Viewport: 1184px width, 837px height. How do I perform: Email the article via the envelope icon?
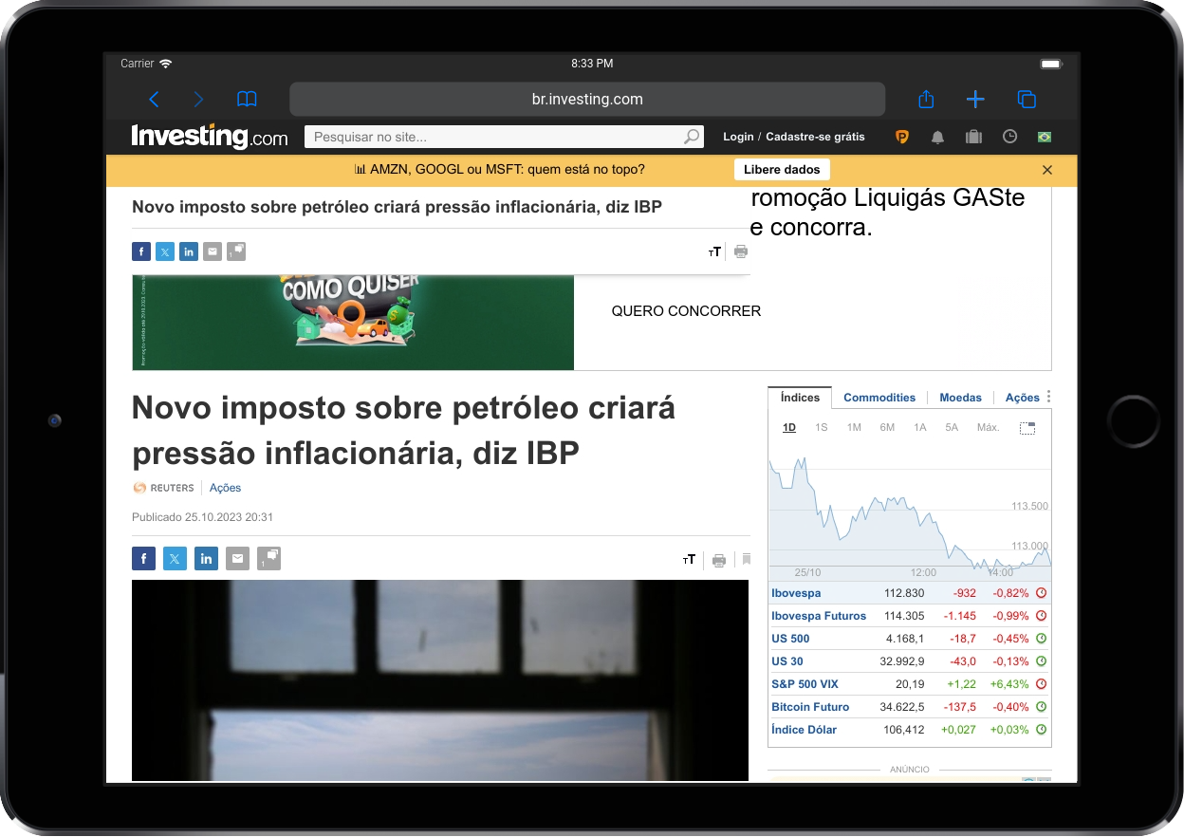click(237, 558)
